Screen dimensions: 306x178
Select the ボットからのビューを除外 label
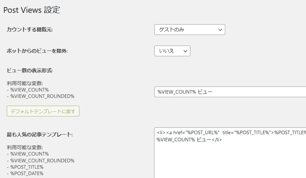(x=37, y=51)
